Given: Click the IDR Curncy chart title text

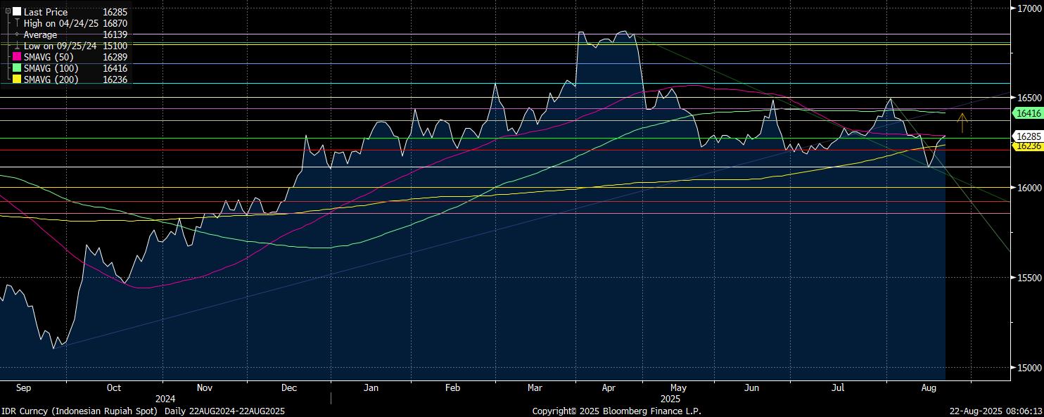Looking at the screenshot, I should (80, 411).
